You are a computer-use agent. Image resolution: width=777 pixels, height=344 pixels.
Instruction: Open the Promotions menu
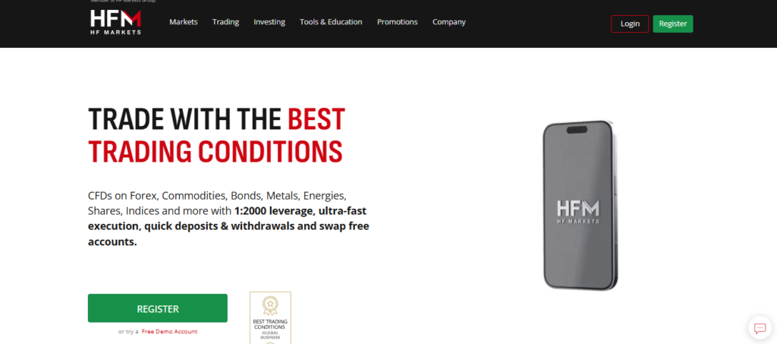pyautogui.click(x=397, y=22)
